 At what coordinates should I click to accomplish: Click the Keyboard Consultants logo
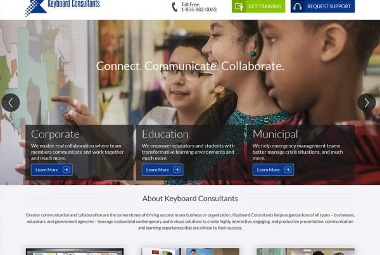(63, 8)
